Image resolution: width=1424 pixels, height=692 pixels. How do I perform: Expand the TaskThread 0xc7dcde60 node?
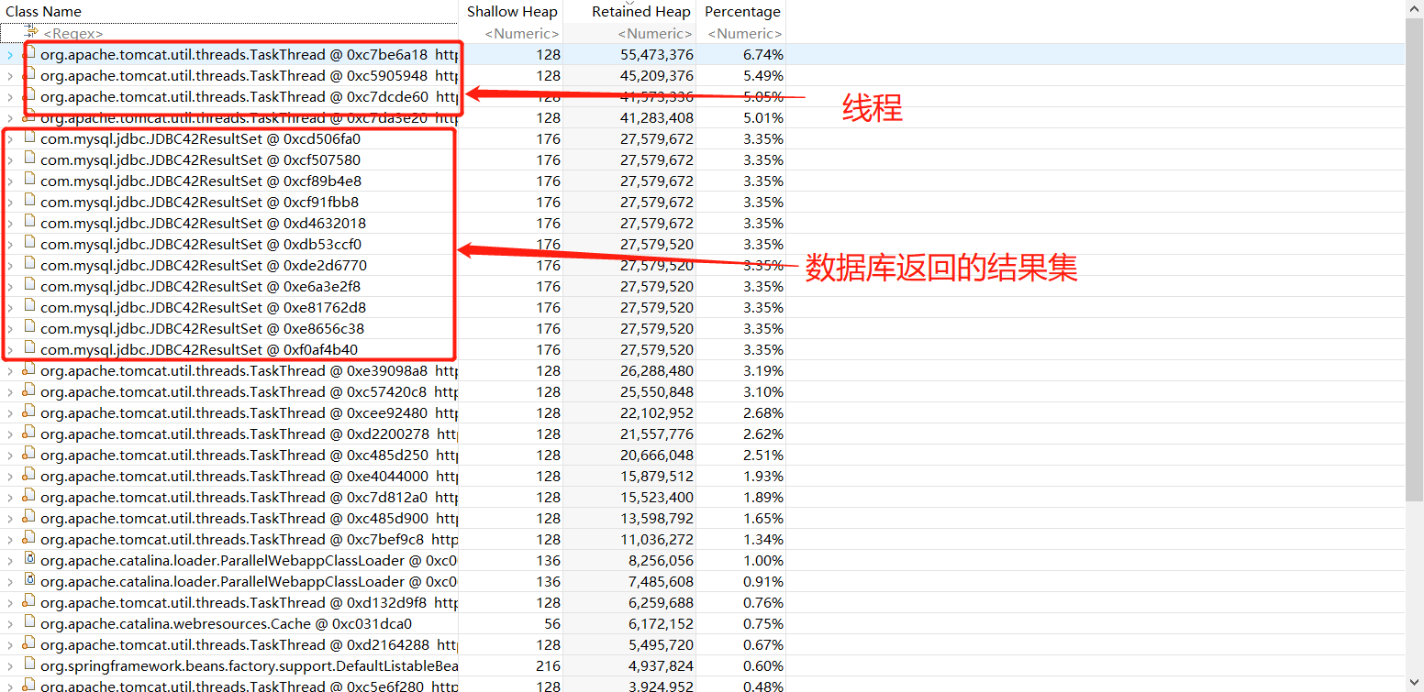[10, 96]
